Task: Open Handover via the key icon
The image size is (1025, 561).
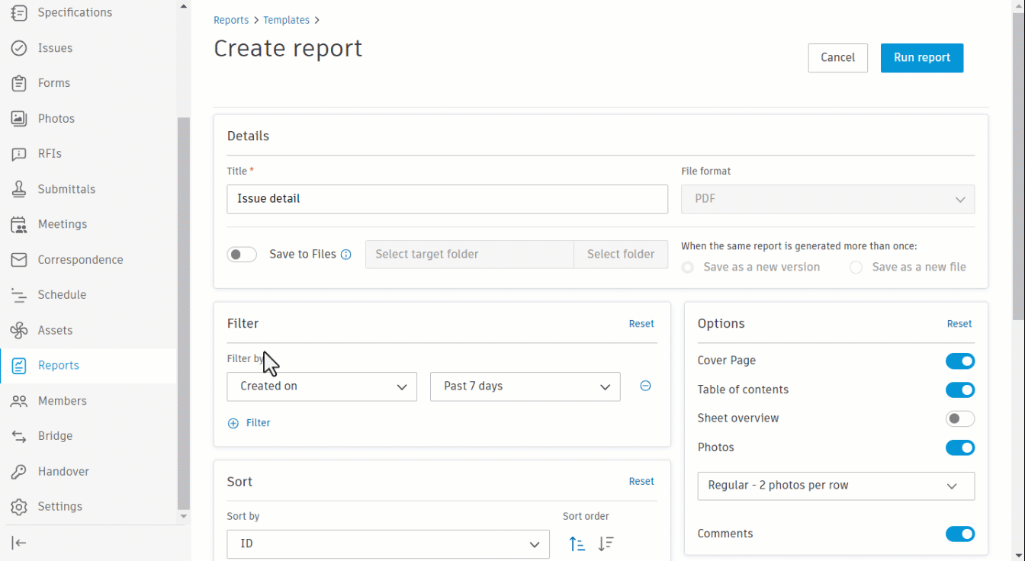Action: click(x=19, y=472)
